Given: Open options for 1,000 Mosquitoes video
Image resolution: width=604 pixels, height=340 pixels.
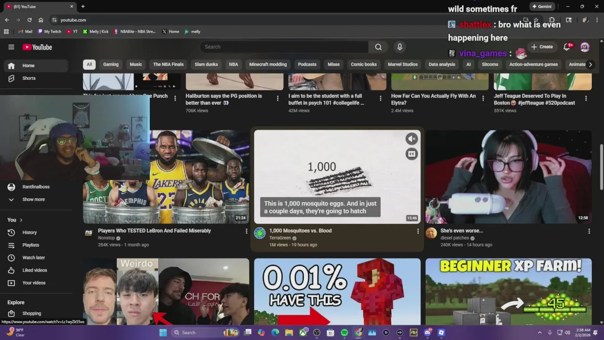Looking at the screenshot, I should click(418, 231).
